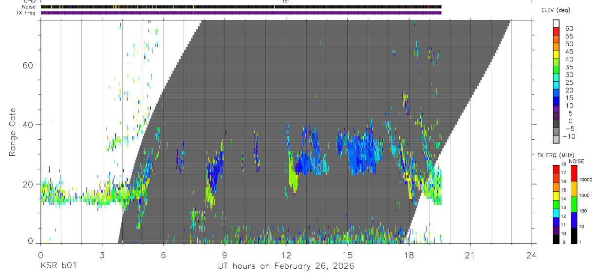
Task: Click the 'Noise' row label at top
Action: pyautogui.click(x=29, y=7)
